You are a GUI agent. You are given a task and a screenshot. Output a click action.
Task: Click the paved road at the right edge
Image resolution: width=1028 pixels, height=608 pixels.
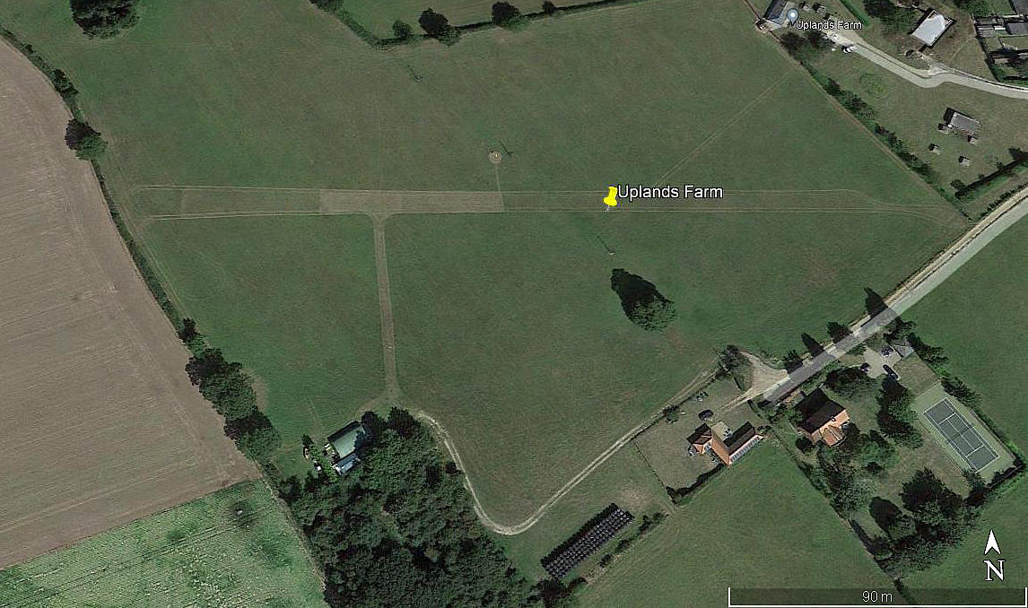click(x=918, y=288)
